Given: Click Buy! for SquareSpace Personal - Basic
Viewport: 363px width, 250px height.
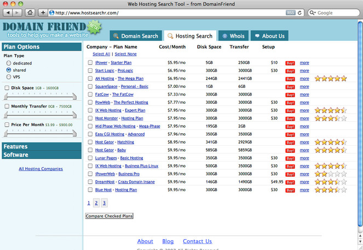Looking at the screenshot, I should click(290, 87).
